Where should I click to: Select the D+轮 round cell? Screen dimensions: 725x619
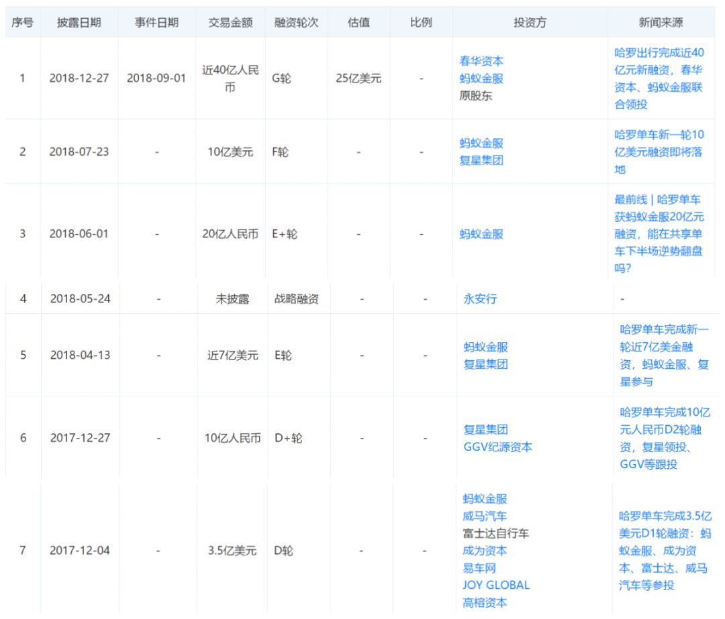pyautogui.click(x=288, y=438)
